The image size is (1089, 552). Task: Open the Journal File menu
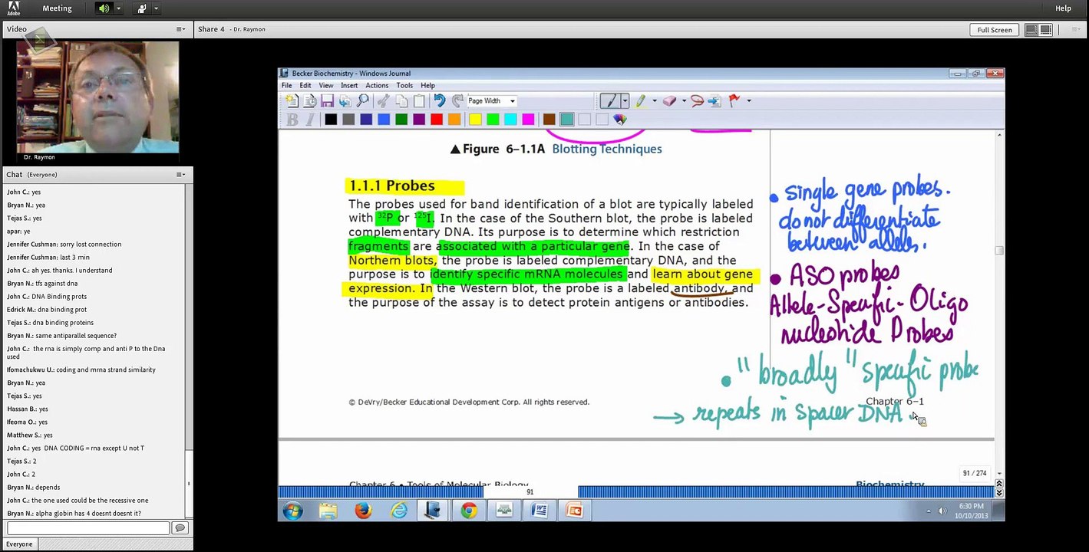(x=286, y=85)
